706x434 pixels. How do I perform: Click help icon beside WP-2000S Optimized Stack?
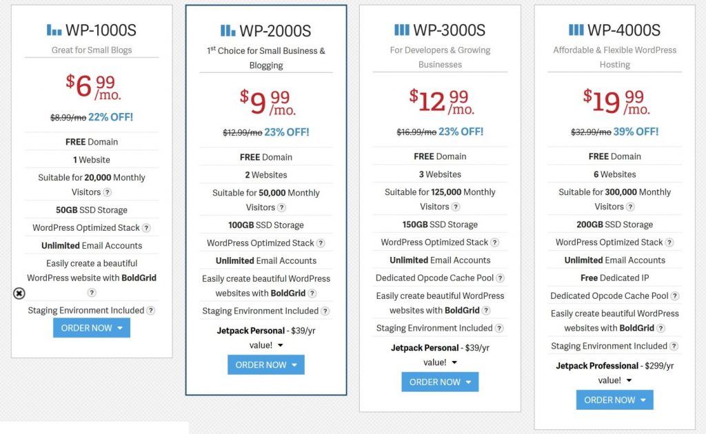click(x=321, y=243)
